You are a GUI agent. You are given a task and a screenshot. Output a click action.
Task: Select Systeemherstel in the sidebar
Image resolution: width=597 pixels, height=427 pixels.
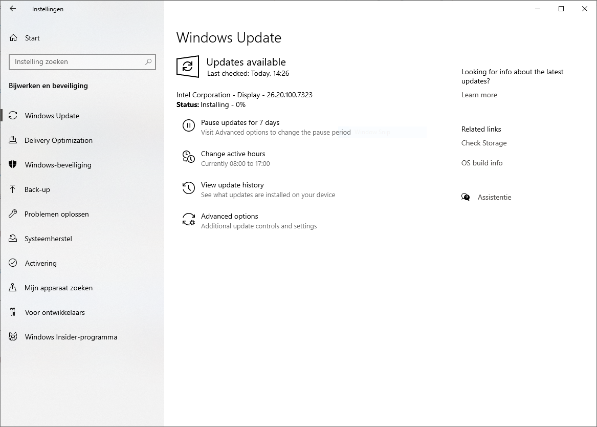point(82,239)
